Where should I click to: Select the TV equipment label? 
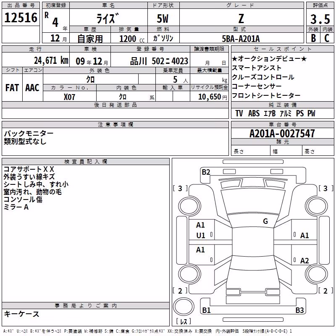point(239,113)
